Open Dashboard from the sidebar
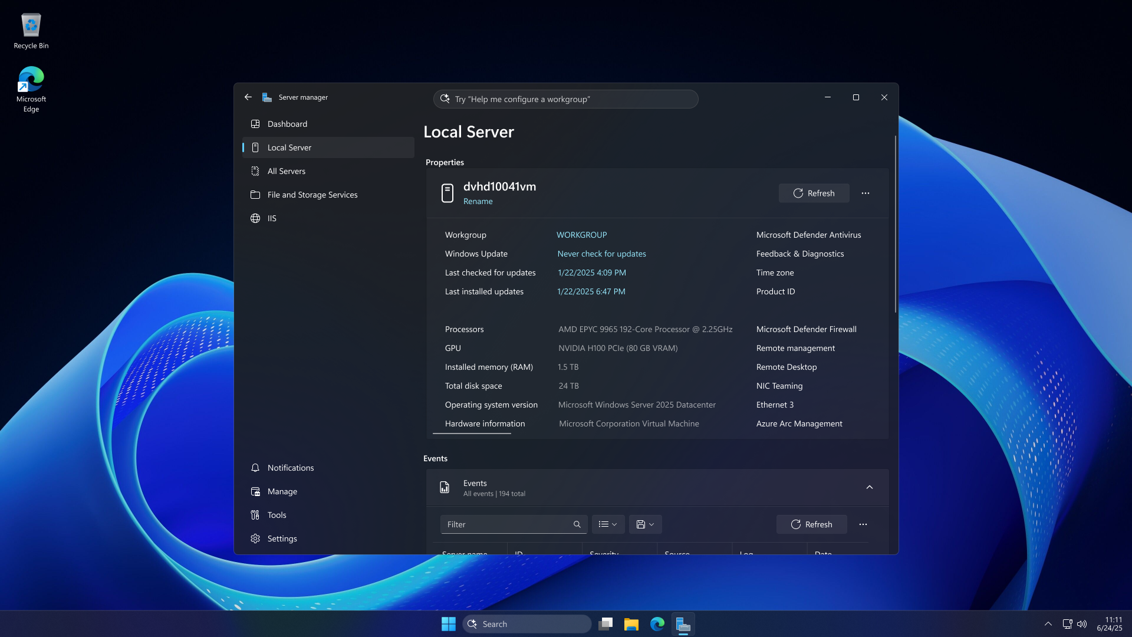 [287, 124]
